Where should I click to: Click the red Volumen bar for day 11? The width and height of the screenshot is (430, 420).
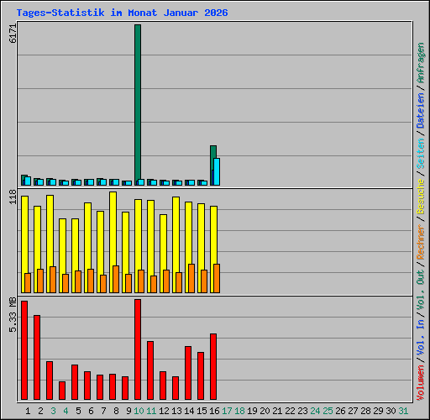pos(150,370)
